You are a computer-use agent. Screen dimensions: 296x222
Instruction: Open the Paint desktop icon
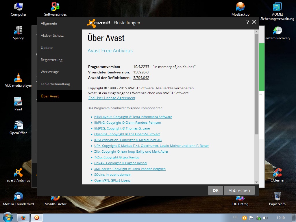[18, 104]
